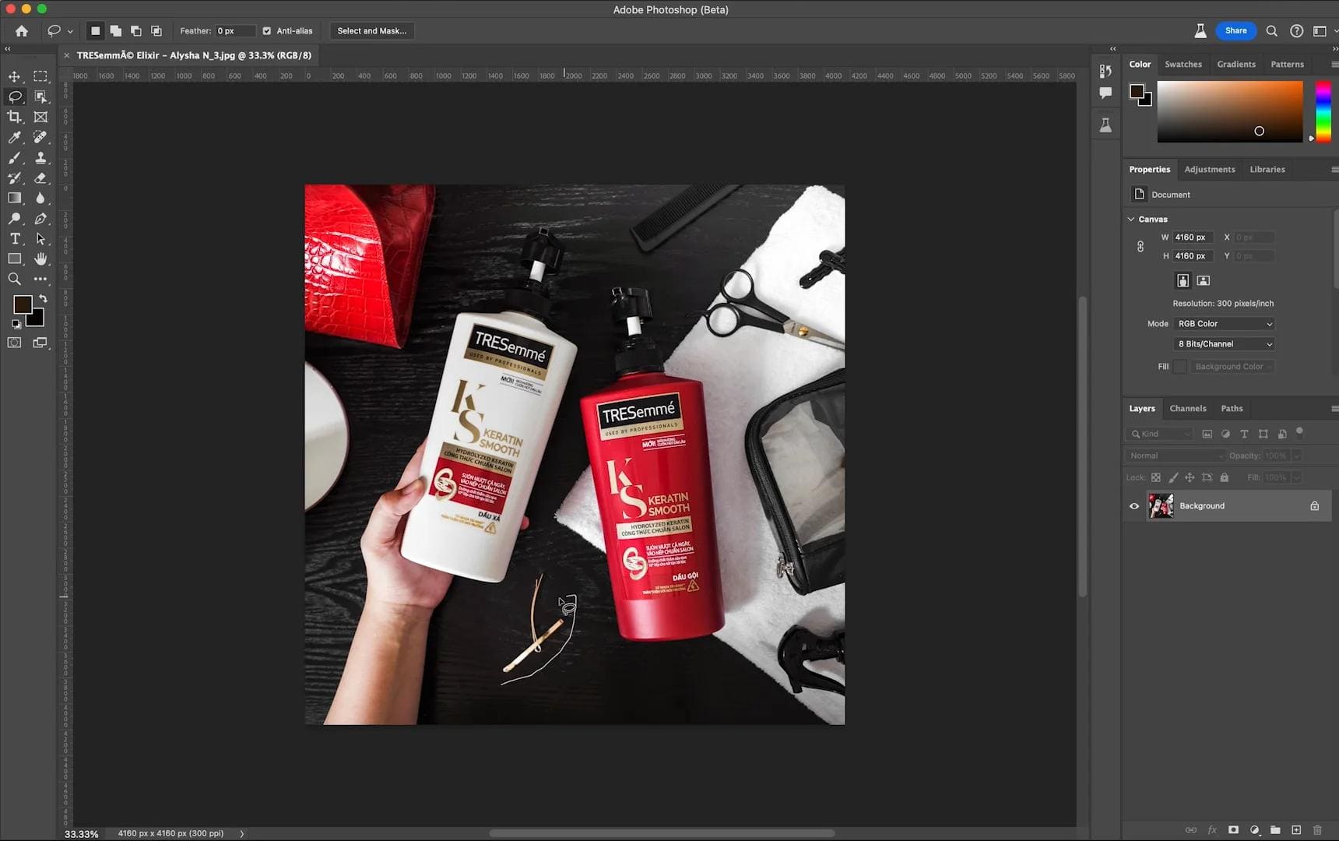The width and height of the screenshot is (1339, 841).
Task: Open the RGB Color mode dropdown
Action: 1224,324
